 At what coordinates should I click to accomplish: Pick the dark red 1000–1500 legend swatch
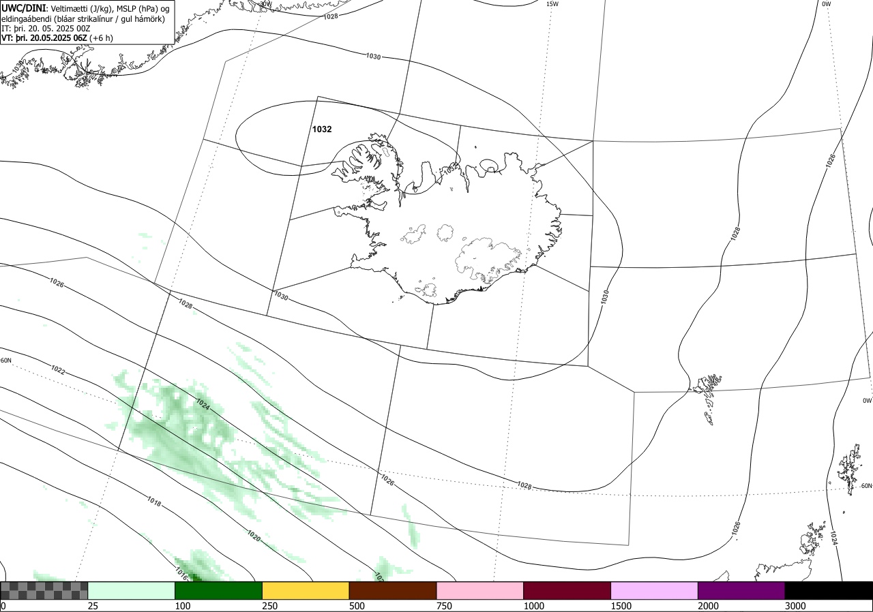567,590
